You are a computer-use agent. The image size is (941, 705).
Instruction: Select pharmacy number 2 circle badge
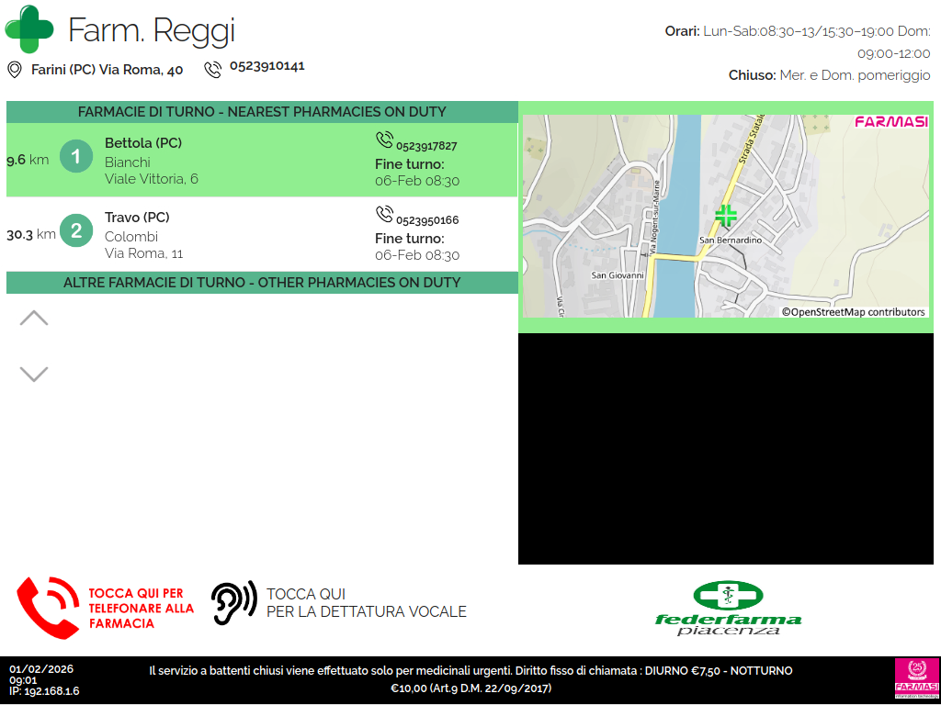76,231
